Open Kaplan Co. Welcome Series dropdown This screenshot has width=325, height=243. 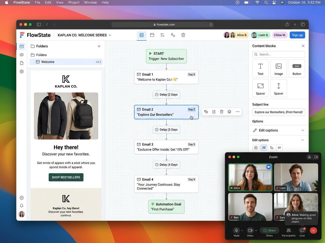84,35
